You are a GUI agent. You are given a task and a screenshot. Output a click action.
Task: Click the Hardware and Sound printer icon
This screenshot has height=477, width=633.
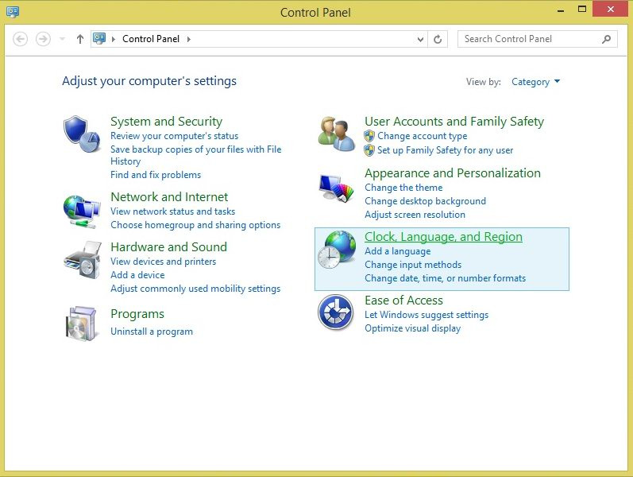(x=82, y=260)
